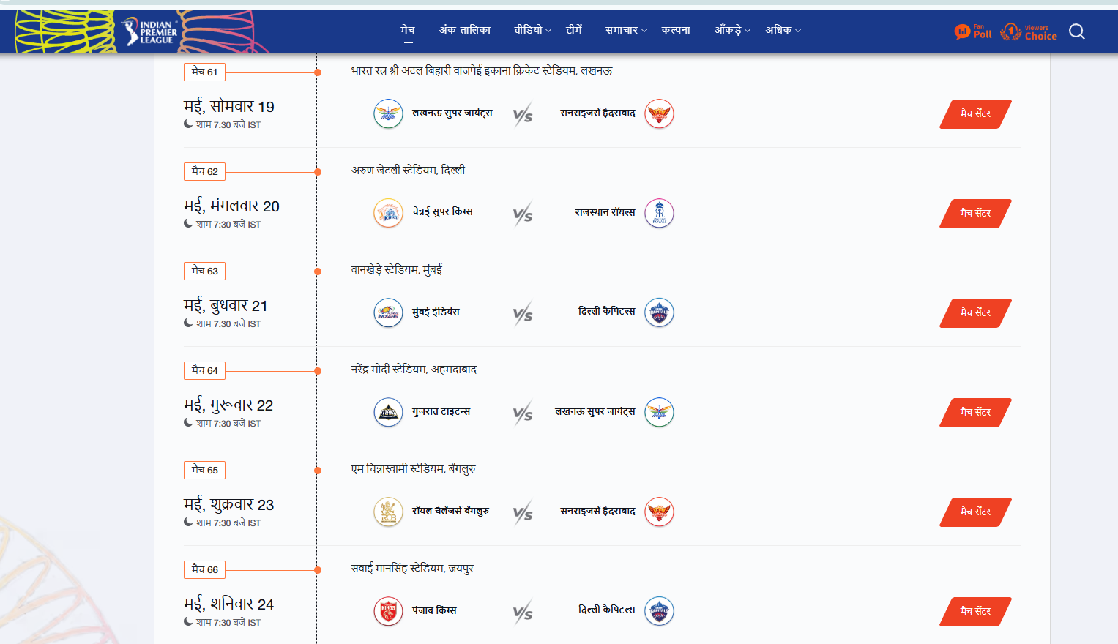Select the मेच nav tab
1118x644 pixels.
click(x=408, y=30)
